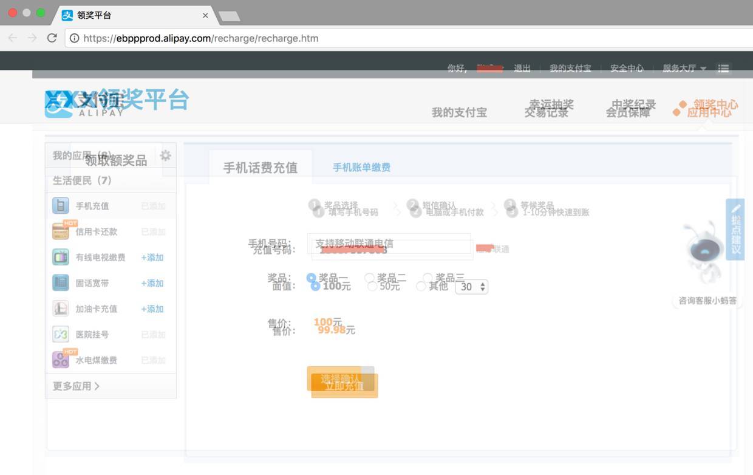Click the 安全中心 link in top bar
Image resolution: width=753 pixels, height=475 pixels.
[x=627, y=68]
